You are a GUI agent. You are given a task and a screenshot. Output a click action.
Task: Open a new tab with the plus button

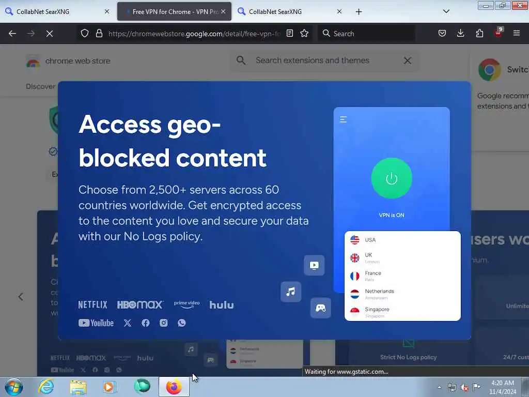pyautogui.click(x=359, y=12)
